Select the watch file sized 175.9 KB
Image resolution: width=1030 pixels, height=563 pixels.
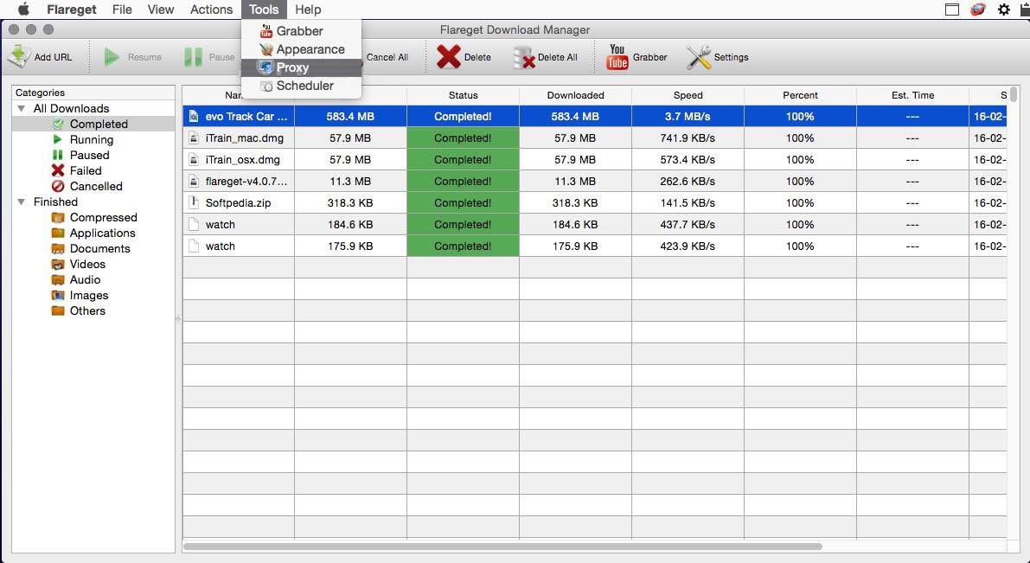[594, 246]
